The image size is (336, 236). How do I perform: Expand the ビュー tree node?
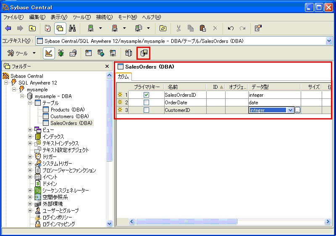pyautogui.click(x=30, y=130)
